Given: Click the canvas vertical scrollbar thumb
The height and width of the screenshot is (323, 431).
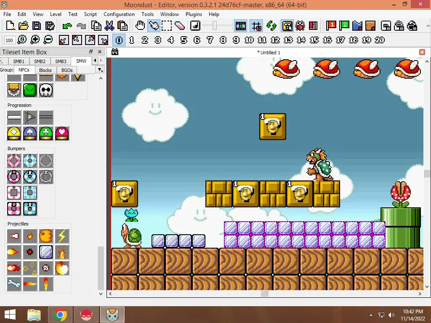Looking at the screenshot, I should [427, 174].
